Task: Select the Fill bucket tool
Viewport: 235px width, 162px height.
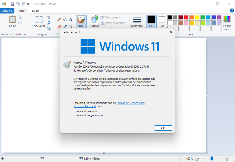Action: tap(65, 19)
